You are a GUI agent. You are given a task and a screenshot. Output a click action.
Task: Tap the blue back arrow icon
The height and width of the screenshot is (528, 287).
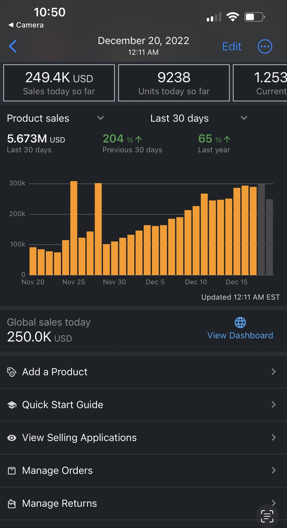[x=13, y=46]
